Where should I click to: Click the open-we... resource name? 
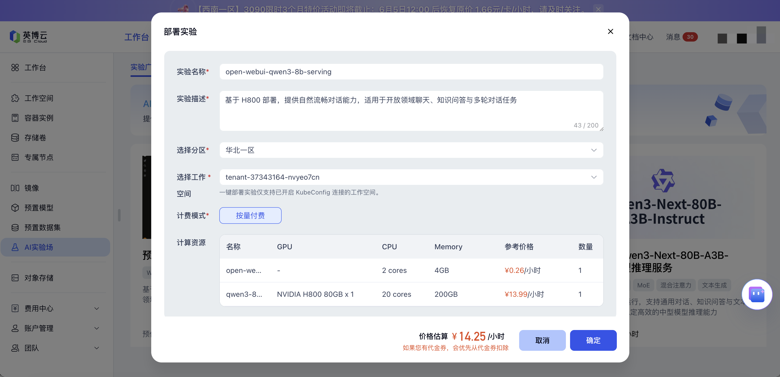point(243,270)
